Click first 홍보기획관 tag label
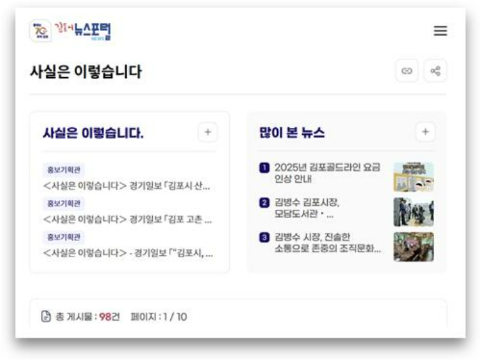 tap(64, 170)
